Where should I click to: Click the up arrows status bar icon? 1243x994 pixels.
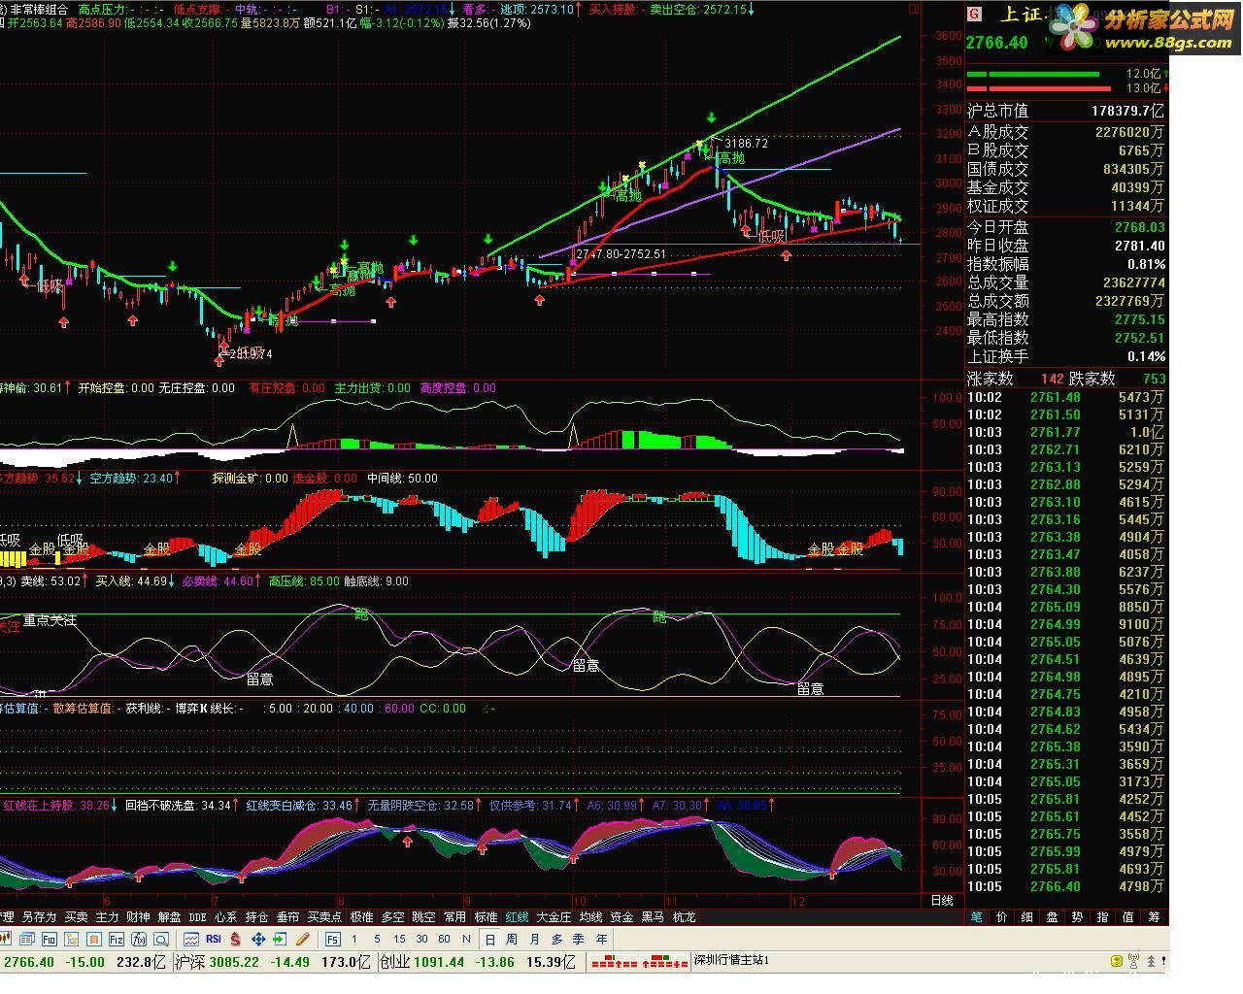coord(1152,961)
